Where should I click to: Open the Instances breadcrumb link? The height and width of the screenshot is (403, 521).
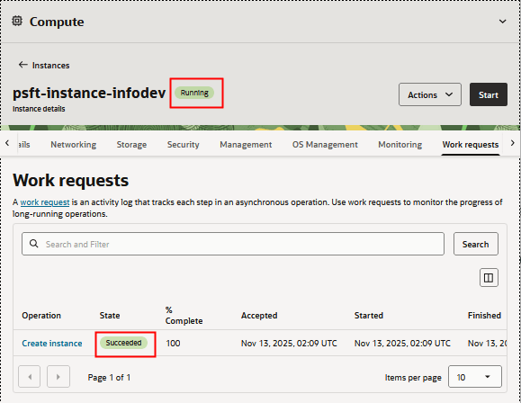tap(50, 66)
